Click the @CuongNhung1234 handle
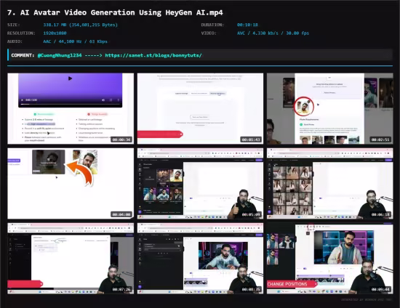 coord(60,55)
